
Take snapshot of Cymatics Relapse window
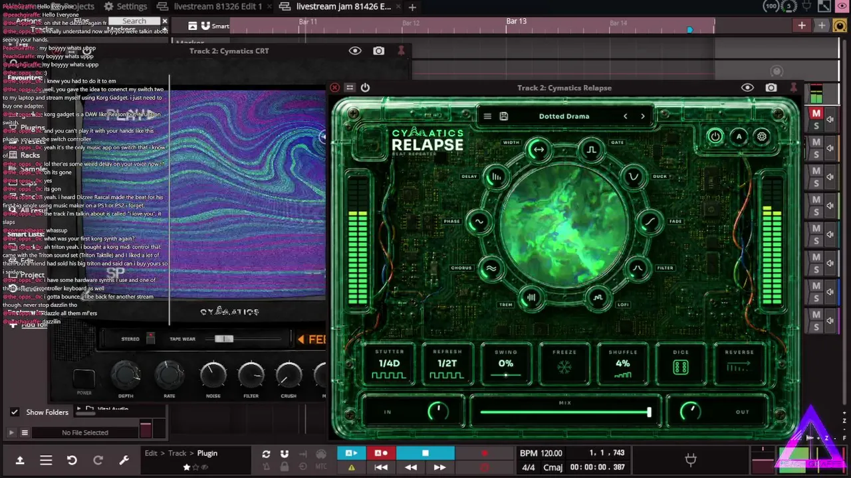tap(771, 88)
